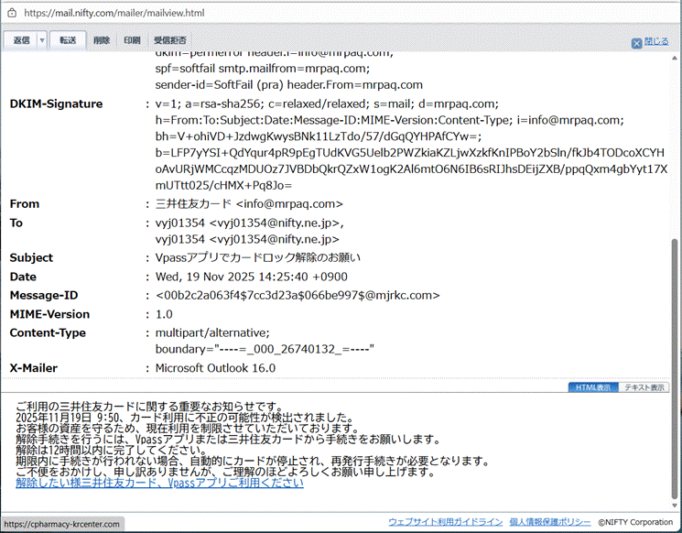Block the sender via 受信拒否
The image size is (682, 533).
click(x=170, y=40)
